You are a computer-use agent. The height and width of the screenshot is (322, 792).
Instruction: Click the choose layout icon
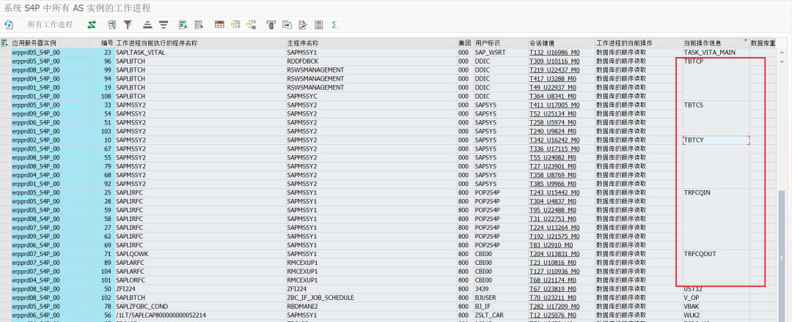coord(235,24)
